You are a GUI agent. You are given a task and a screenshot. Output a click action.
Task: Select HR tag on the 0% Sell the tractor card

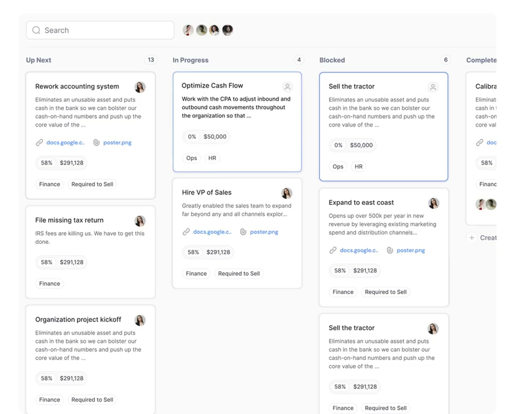click(x=359, y=166)
